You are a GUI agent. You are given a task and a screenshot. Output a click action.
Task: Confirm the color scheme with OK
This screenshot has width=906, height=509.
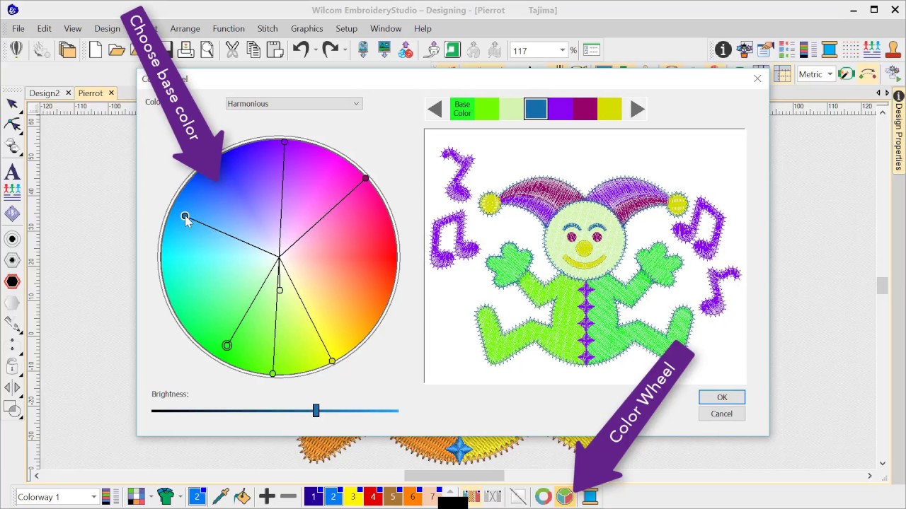pos(722,397)
